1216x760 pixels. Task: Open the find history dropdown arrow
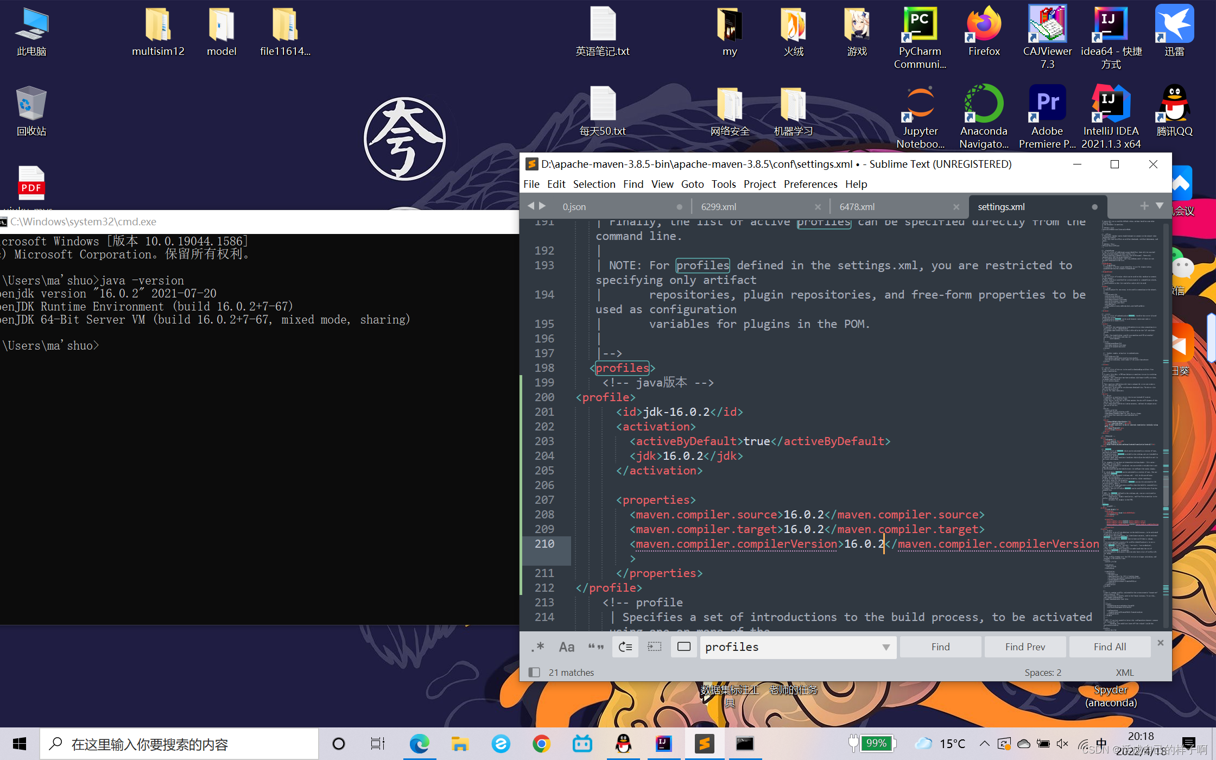pyautogui.click(x=886, y=647)
